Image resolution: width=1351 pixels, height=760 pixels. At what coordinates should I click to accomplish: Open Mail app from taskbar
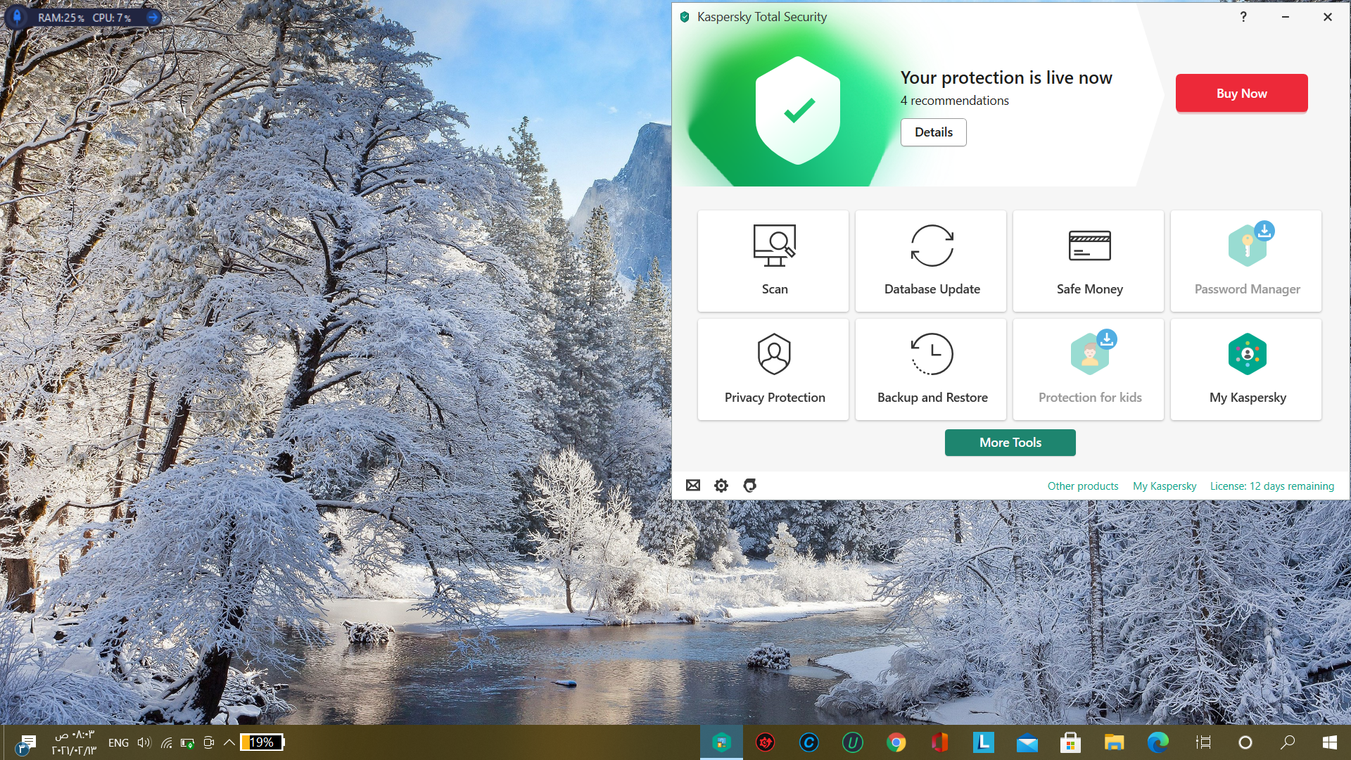(x=1027, y=742)
